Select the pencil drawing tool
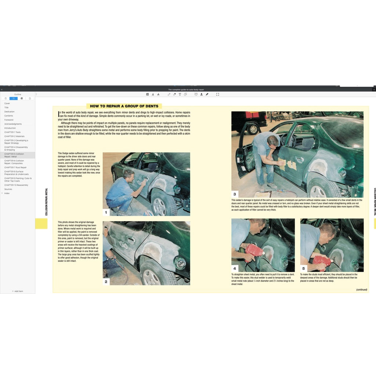The image size is (376, 376). (x=169, y=94)
